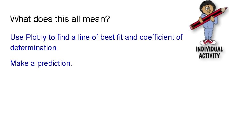Select the 'Make a prediction.' line
229x129 pixels.
(41, 64)
